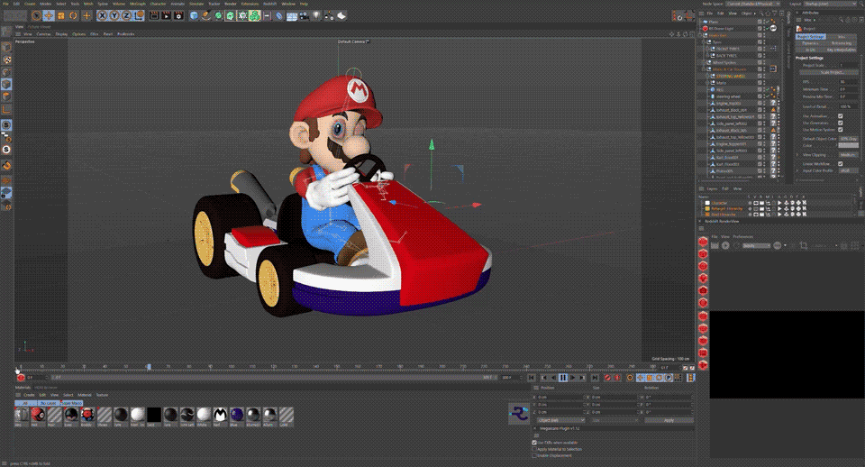Open viewport Cameras menu

43,33
